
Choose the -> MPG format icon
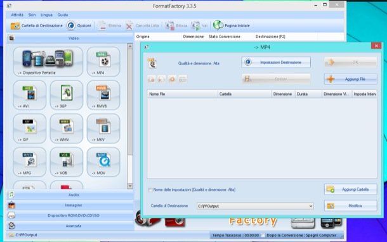29,162
